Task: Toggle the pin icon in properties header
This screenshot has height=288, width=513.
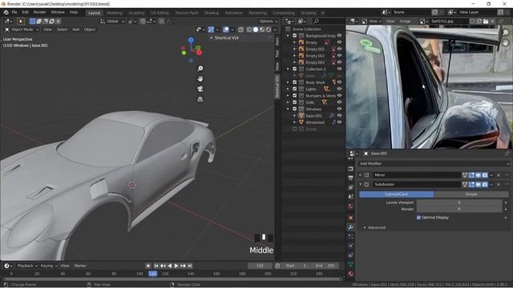Action: coord(507,154)
